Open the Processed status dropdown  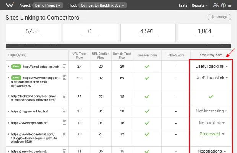click(212, 134)
